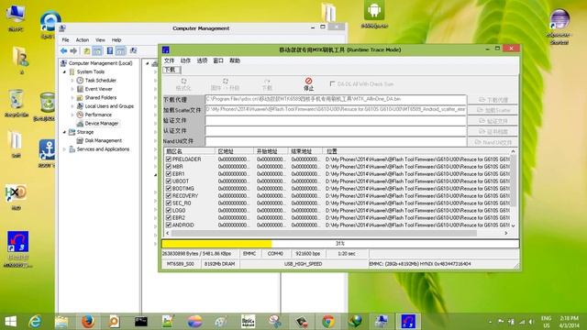
Task: Open the Help (帮助) menu in flash tool
Action: [x=235, y=60]
